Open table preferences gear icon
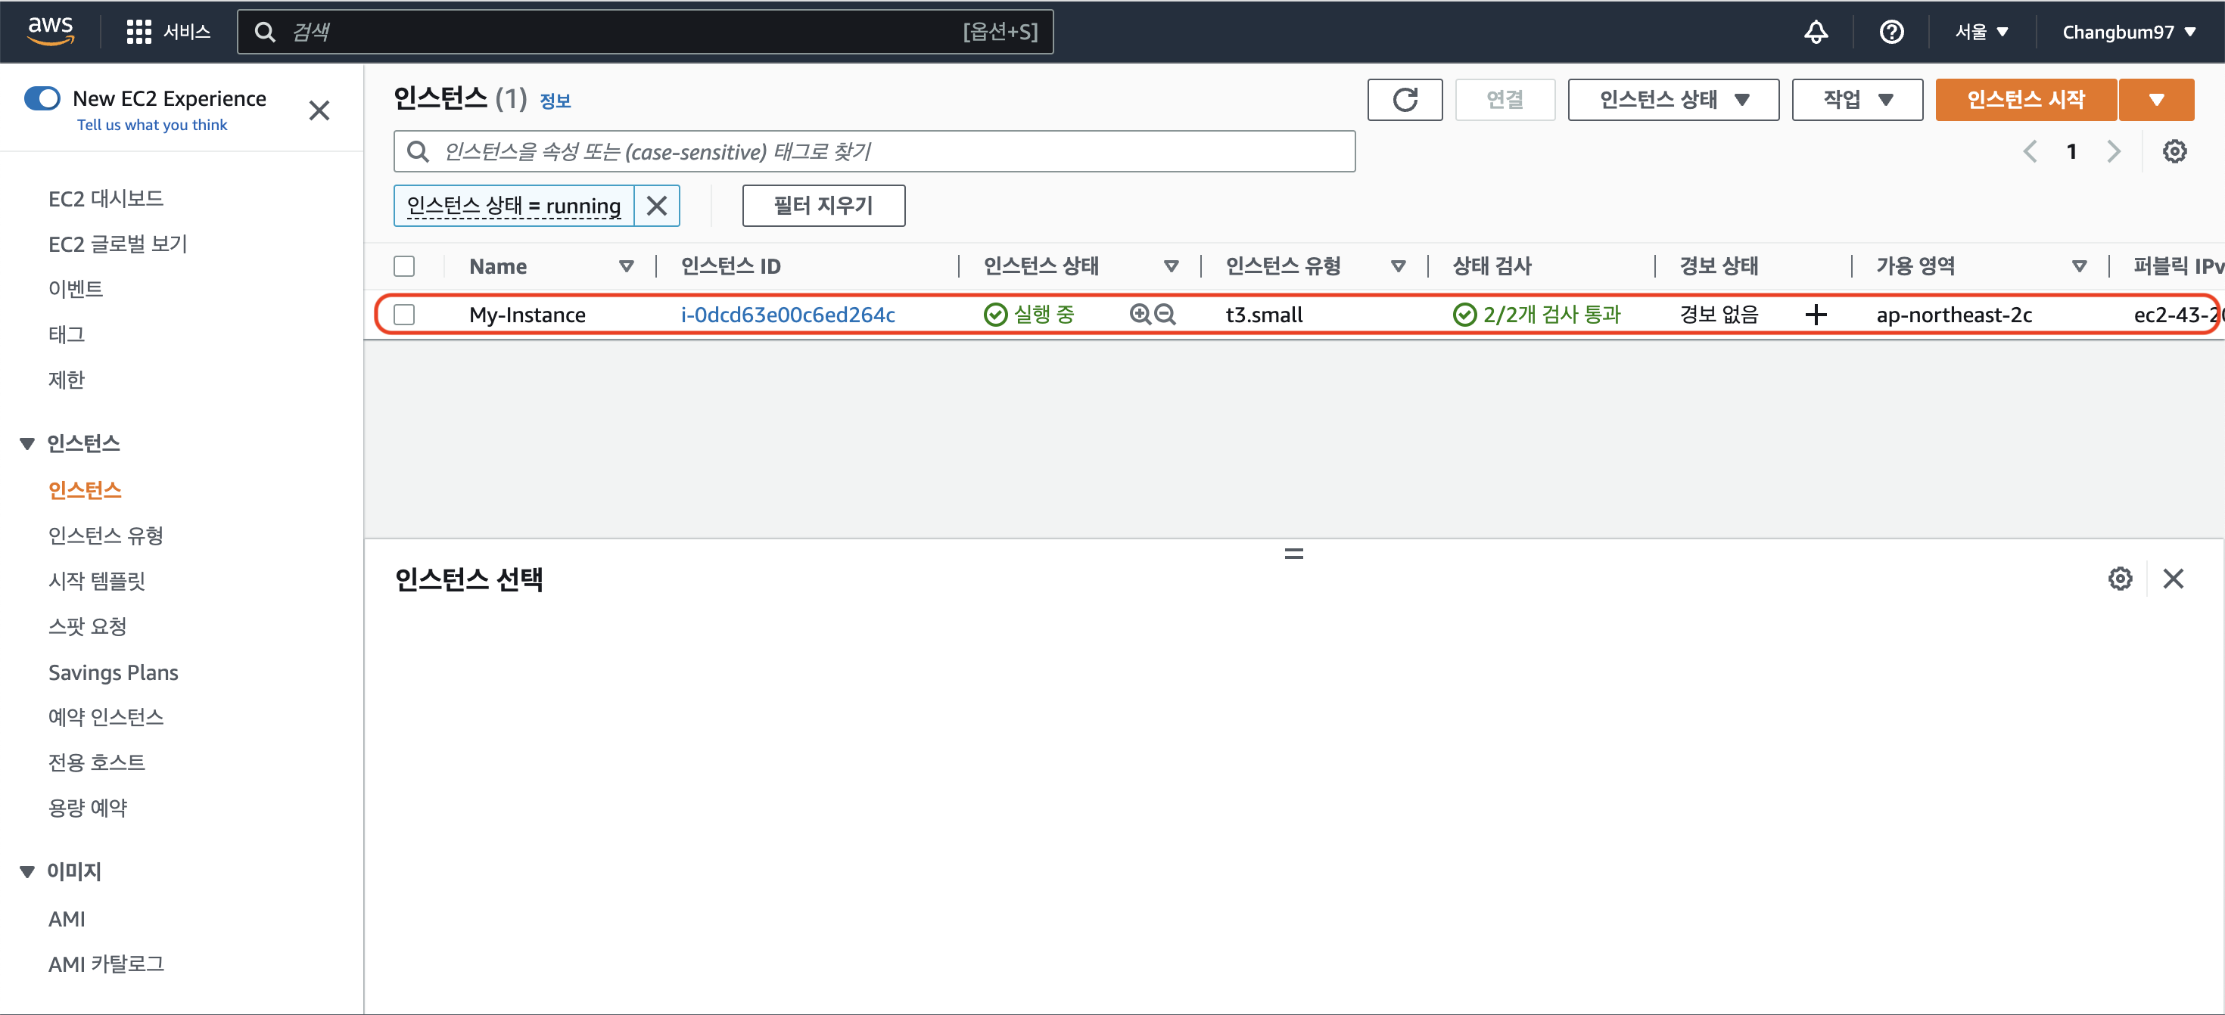 tap(2174, 152)
